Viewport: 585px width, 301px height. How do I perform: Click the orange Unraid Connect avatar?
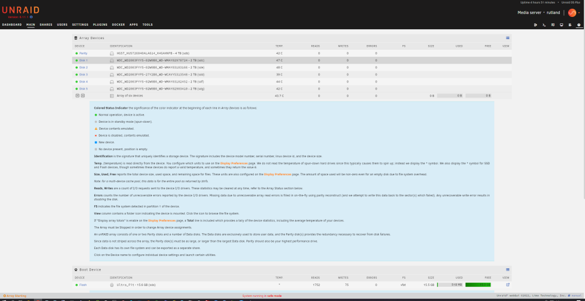tap(572, 13)
